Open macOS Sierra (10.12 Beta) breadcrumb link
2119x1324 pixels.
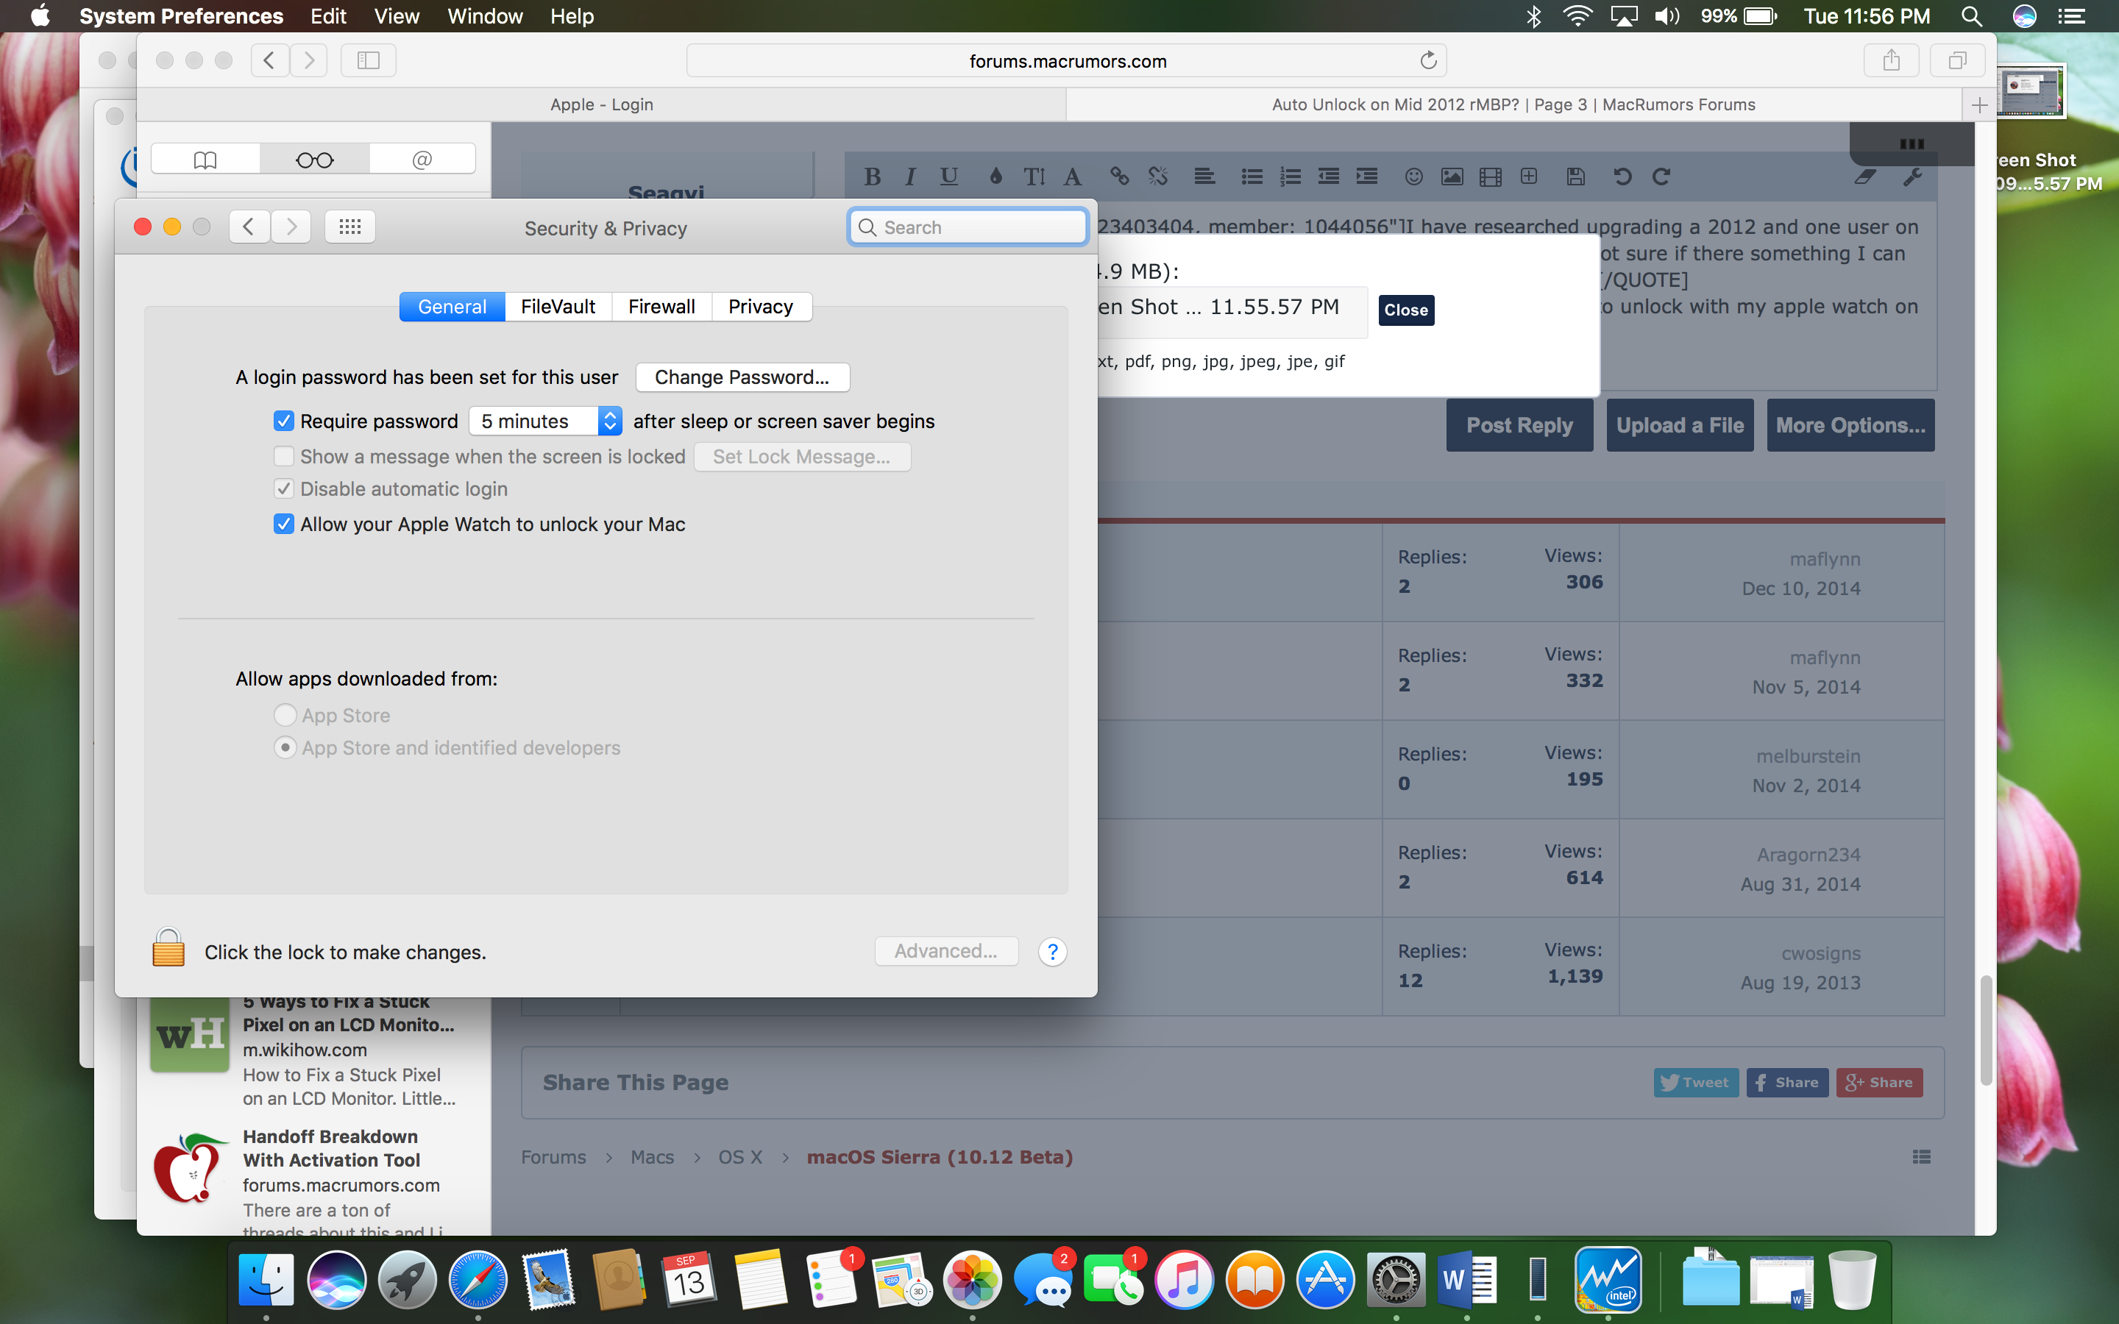point(940,1157)
